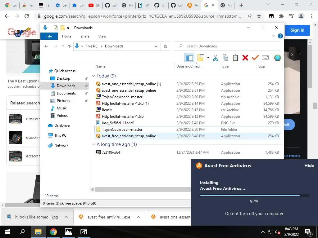Click the New folder icon in toolbar
Screen dimensions: 318x238
pyautogui.click(x=200, y=58)
